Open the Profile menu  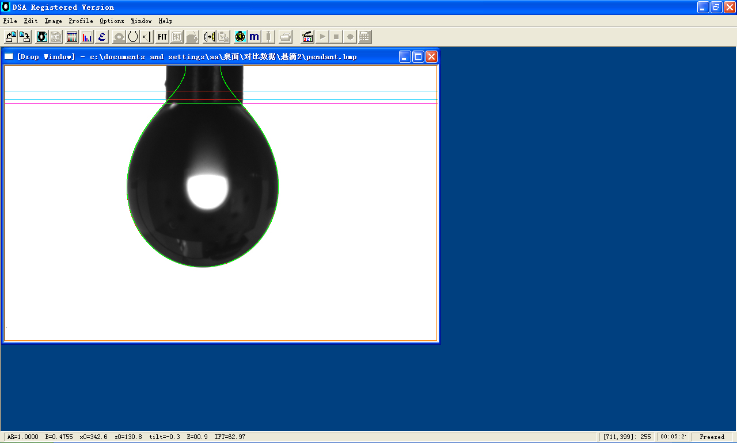point(81,21)
